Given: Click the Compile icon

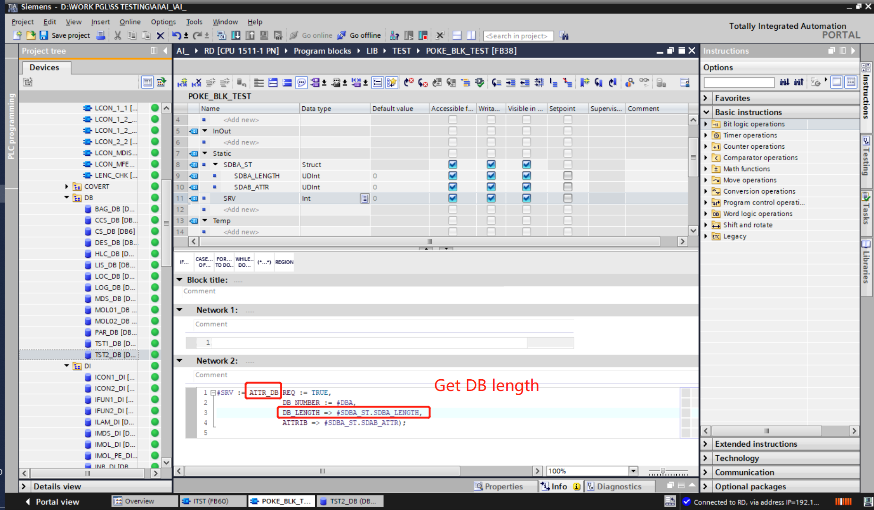Looking at the screenshot, I should (221, 35).
